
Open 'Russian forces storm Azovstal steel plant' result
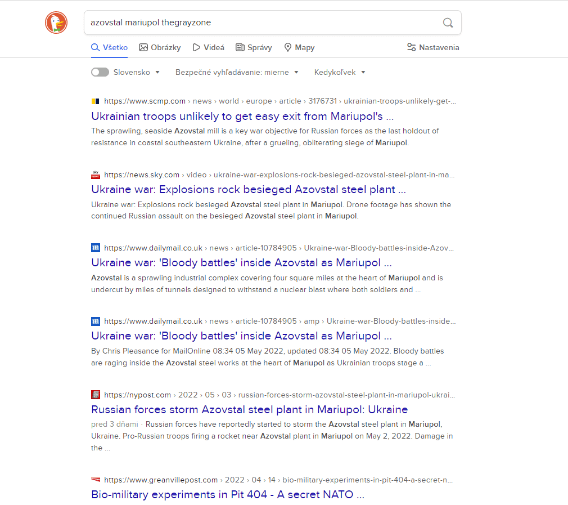(x=250, y=409)
